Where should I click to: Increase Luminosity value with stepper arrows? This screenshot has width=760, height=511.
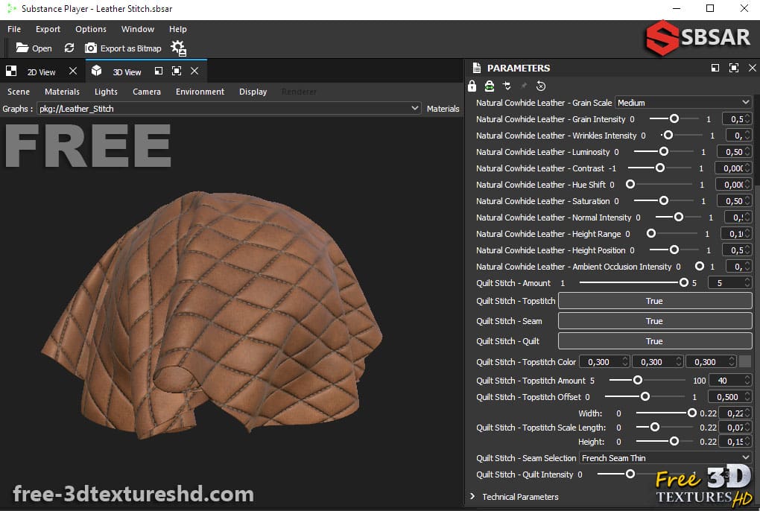pos(748,149)
